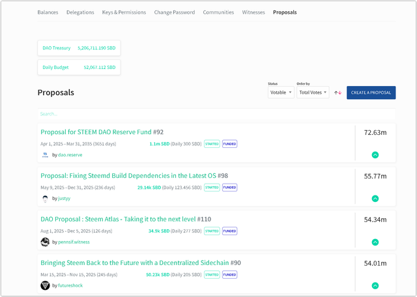Click STARTED badge on proposal #98
Screen dimensions: 417x297
pyautogui.click(x=212, y=188)
